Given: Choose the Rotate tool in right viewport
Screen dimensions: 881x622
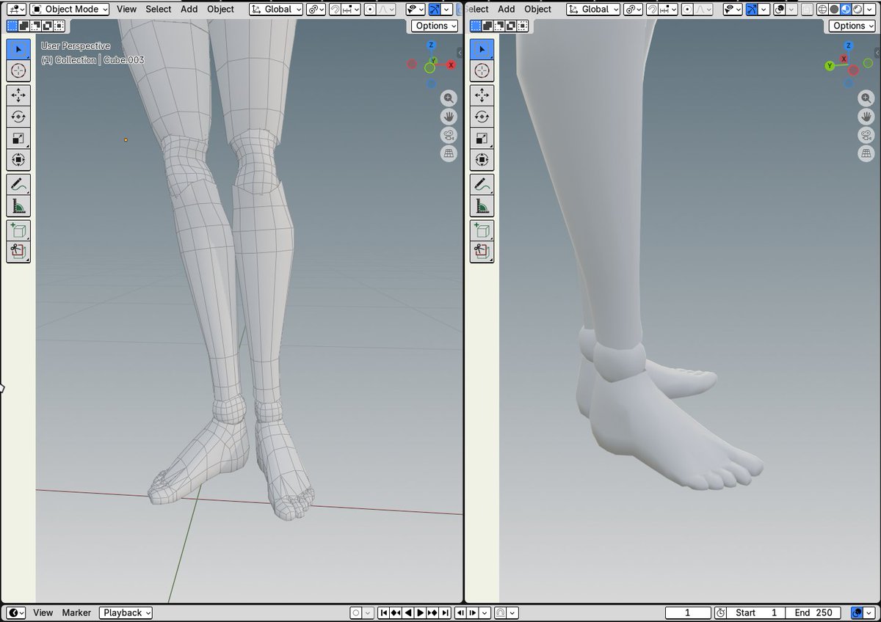Looking at the screenshot, I should tap(482, 117).
